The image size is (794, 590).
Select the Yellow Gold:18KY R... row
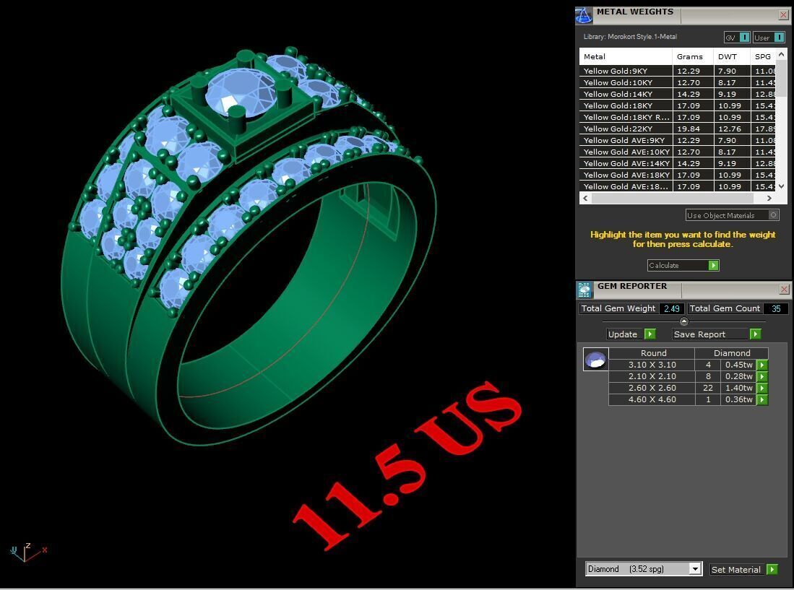677,118
